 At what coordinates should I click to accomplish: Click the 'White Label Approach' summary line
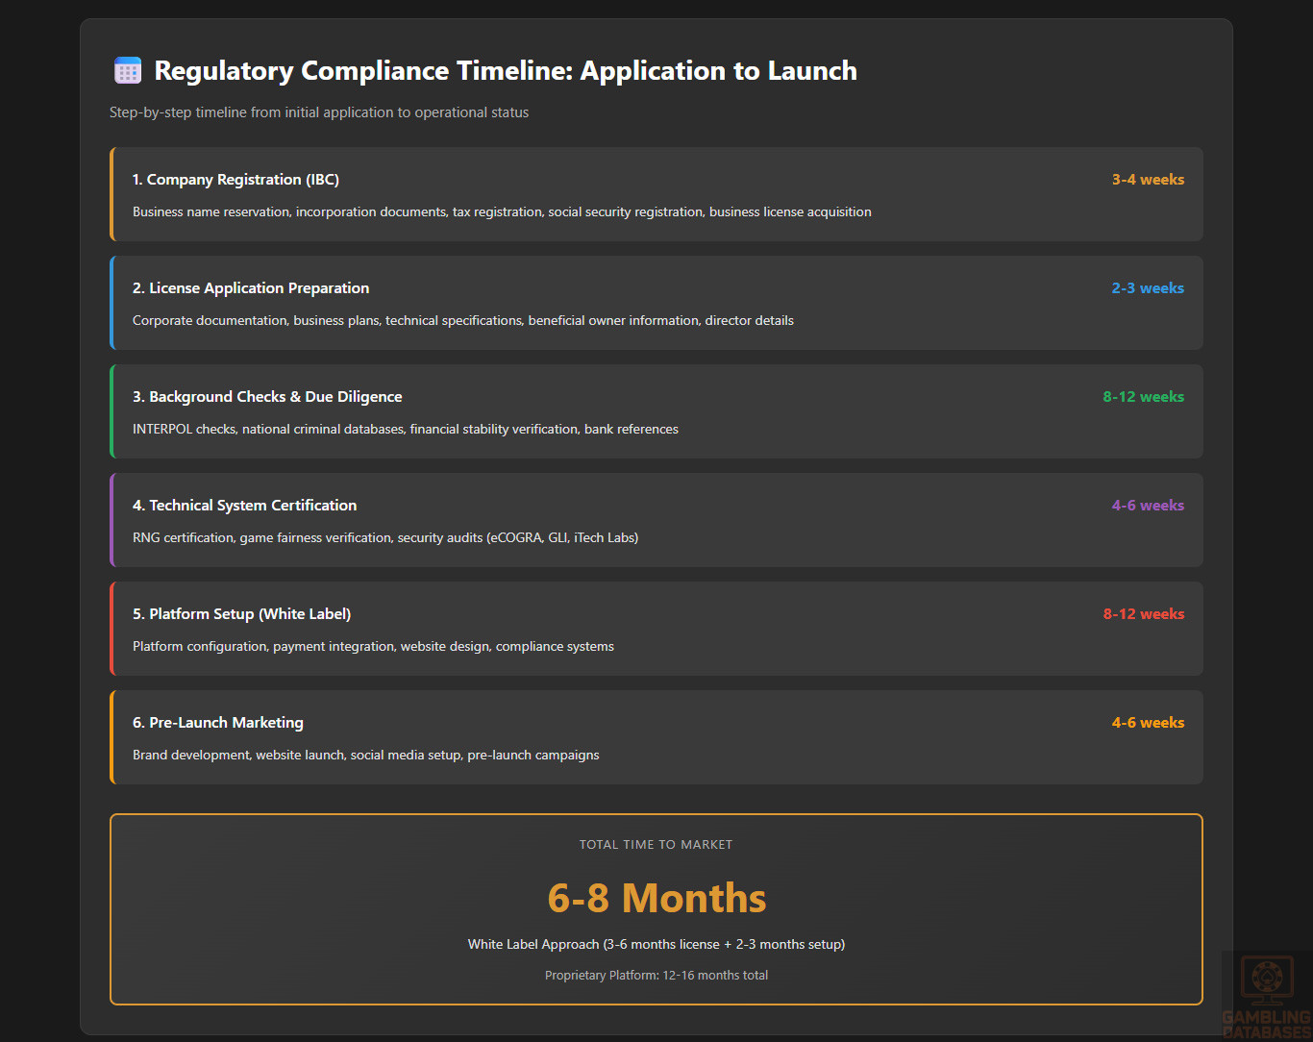point(656,944)
